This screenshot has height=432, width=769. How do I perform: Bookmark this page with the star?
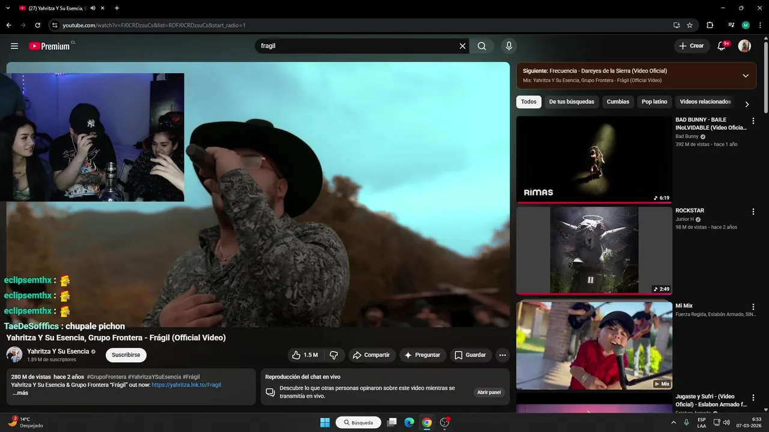point(690,25)
